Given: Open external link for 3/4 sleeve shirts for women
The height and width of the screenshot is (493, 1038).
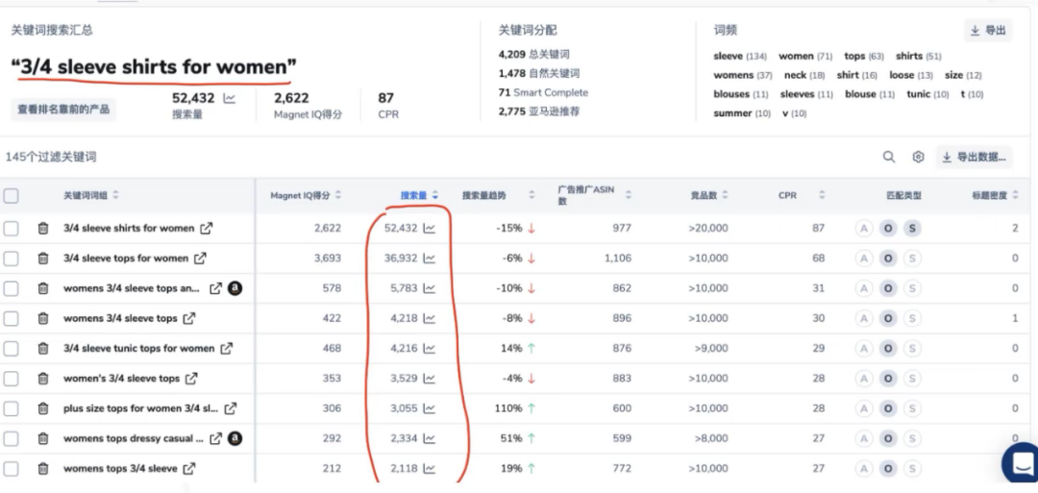Looking at the screenshot, I should click(x=207, y=229).
